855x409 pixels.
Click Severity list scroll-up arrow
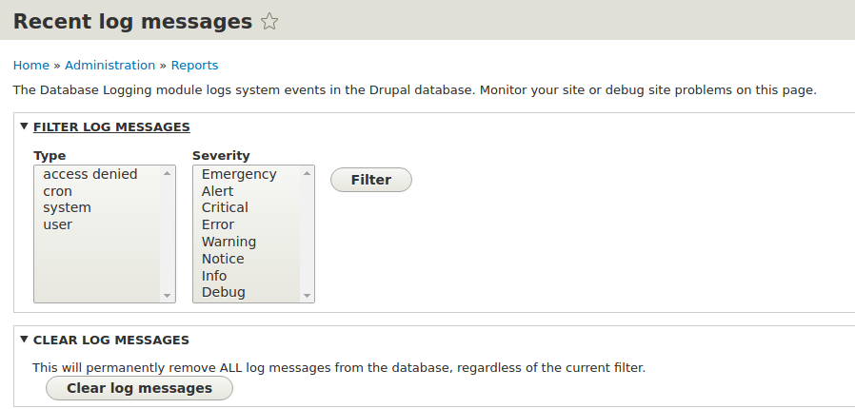[308, 172]
